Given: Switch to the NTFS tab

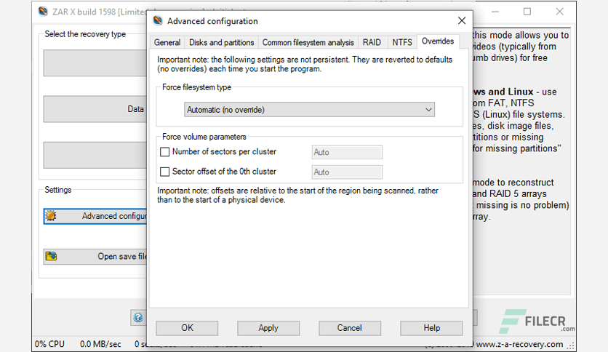Looking at the screenshot, I should click(x=401, y=42).
